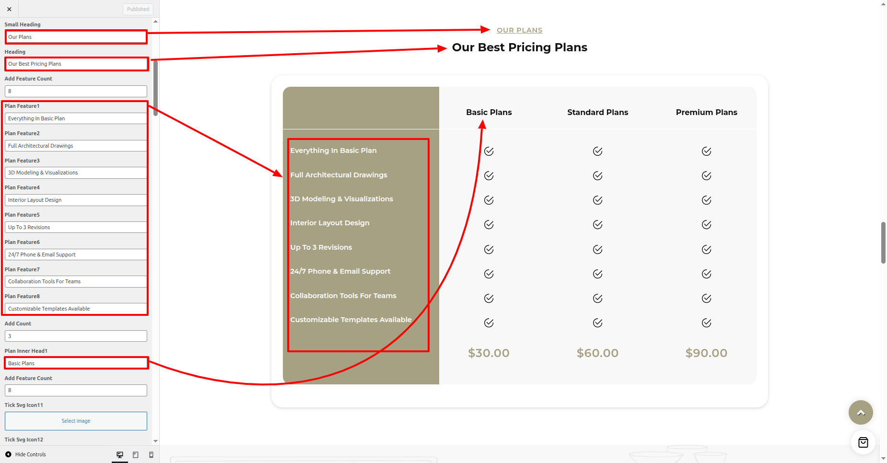Click the Plan Inner Head1 field containing Basic Plans

(76, 363)
